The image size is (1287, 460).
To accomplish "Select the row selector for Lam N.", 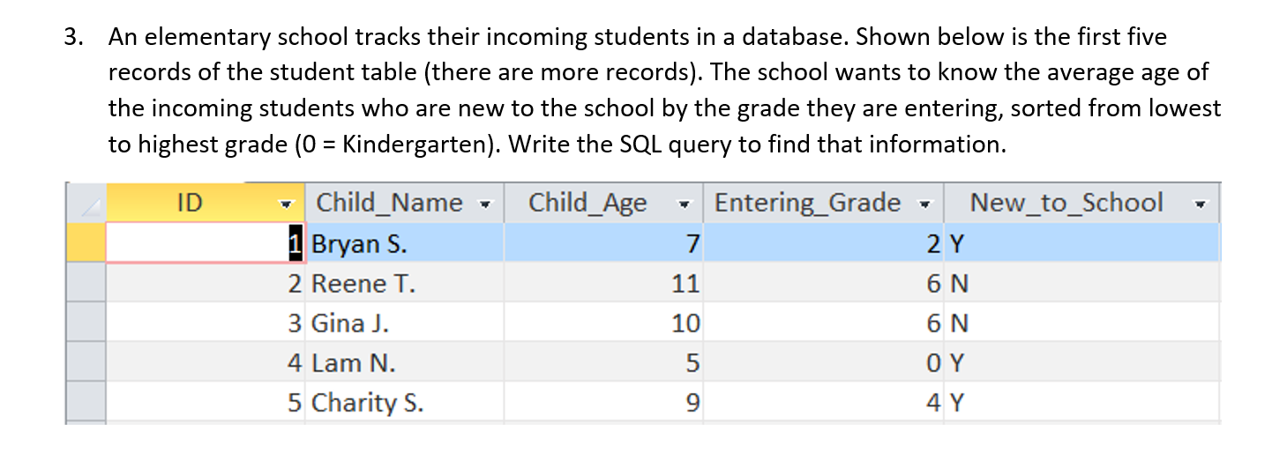I will pyautogui.click(x=86, y=362).
